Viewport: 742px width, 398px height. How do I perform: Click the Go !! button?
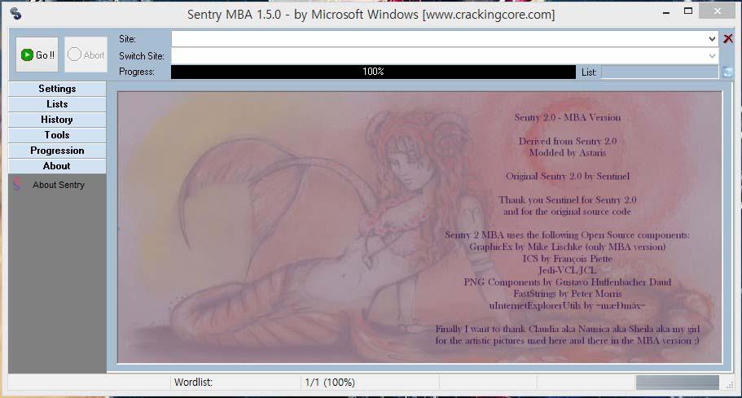(37, 55)
